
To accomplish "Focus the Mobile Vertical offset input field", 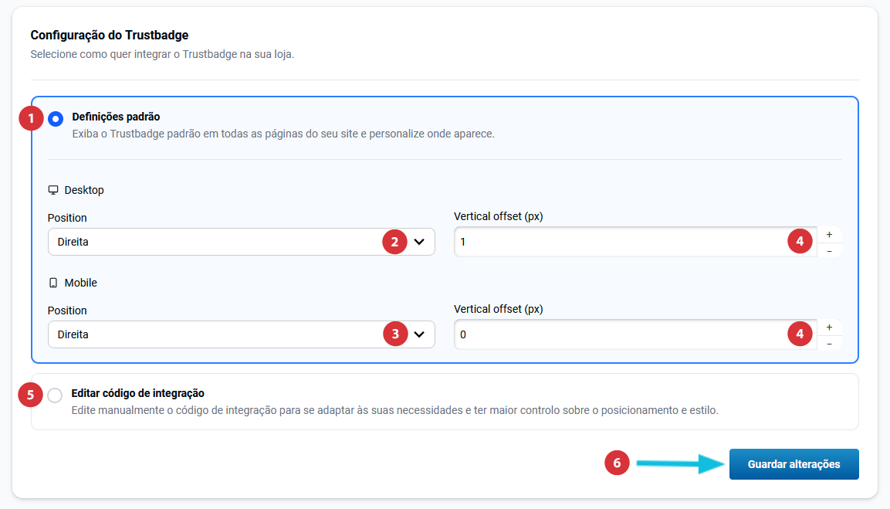I will click(x=618, y=334).
